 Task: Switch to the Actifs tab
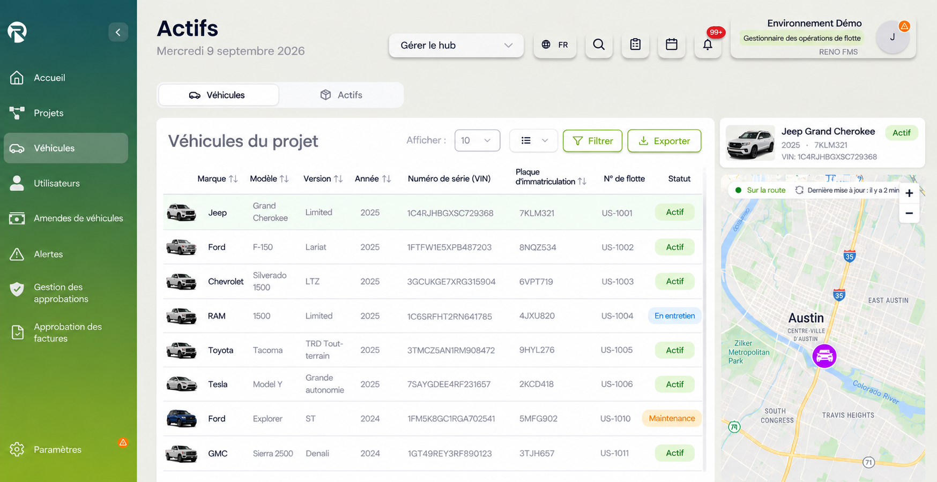(x=341, y=95)
